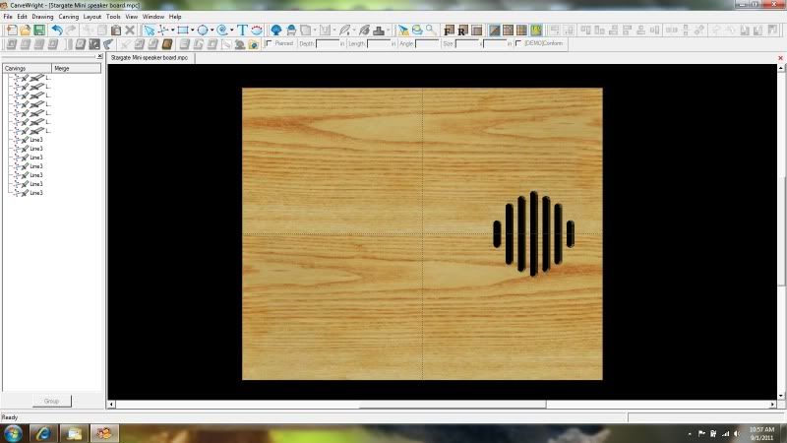The height and width of the screenshot is (443, 787).
Task: Click the blue pointer with yellow triangle icon
Action: pos(403,31)
